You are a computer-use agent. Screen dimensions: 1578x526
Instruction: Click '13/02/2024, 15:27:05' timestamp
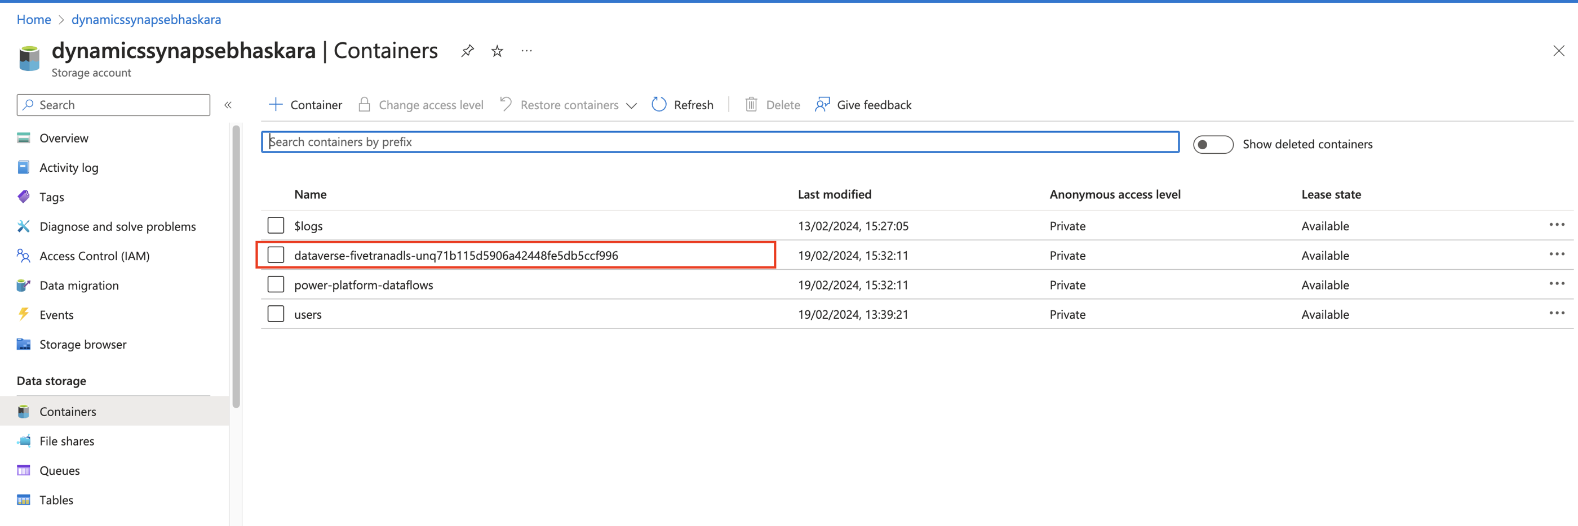tap(853, 226)
